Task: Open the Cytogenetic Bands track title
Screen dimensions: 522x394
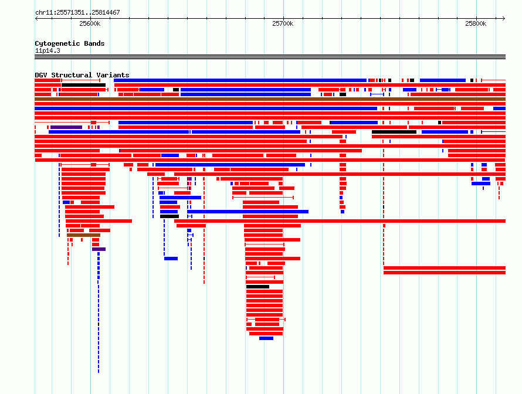Action: [70, 43]
